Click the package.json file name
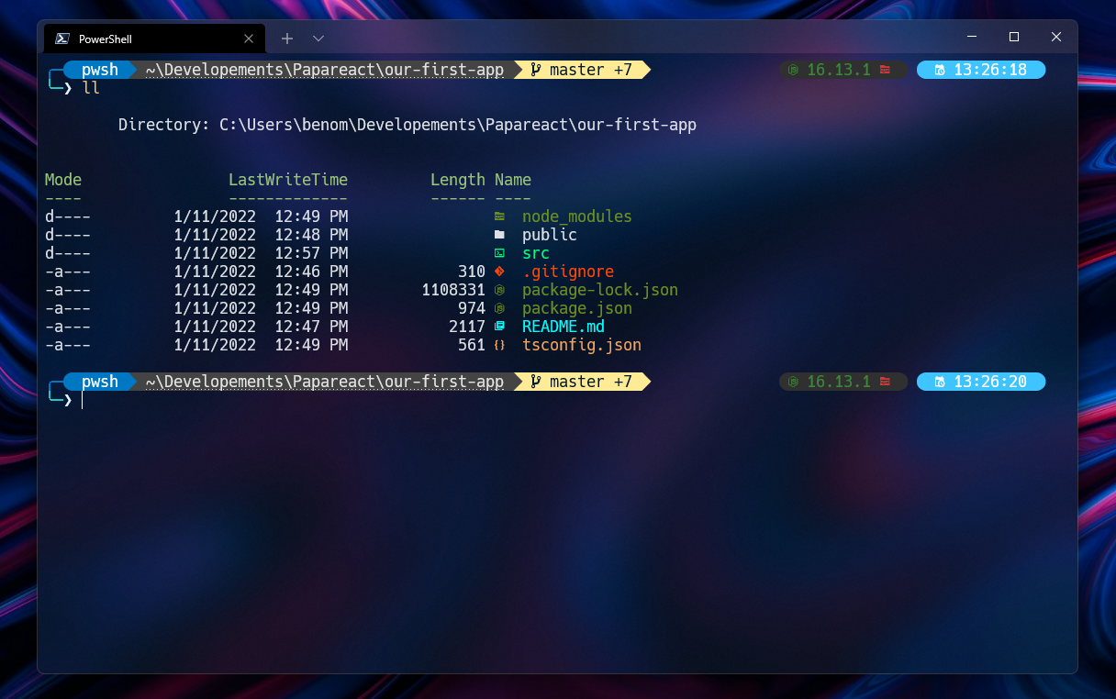 click(x=577, y=308)
